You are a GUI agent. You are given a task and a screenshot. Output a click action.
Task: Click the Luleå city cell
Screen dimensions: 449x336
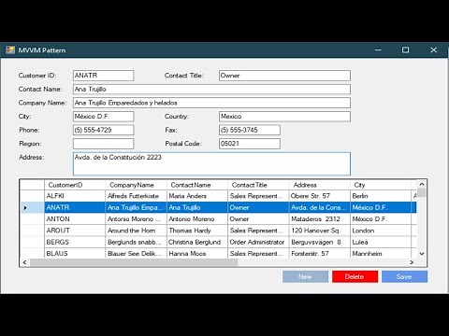click(x=381, y=242)
